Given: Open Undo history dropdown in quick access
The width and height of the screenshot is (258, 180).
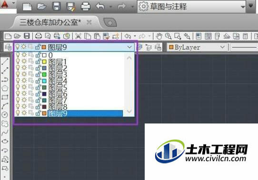Looking at the screenshot, I should tap(111, 7).
